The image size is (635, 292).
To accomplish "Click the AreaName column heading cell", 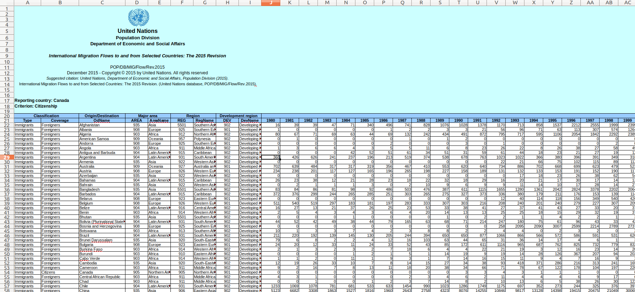I will tap(159, 120).
